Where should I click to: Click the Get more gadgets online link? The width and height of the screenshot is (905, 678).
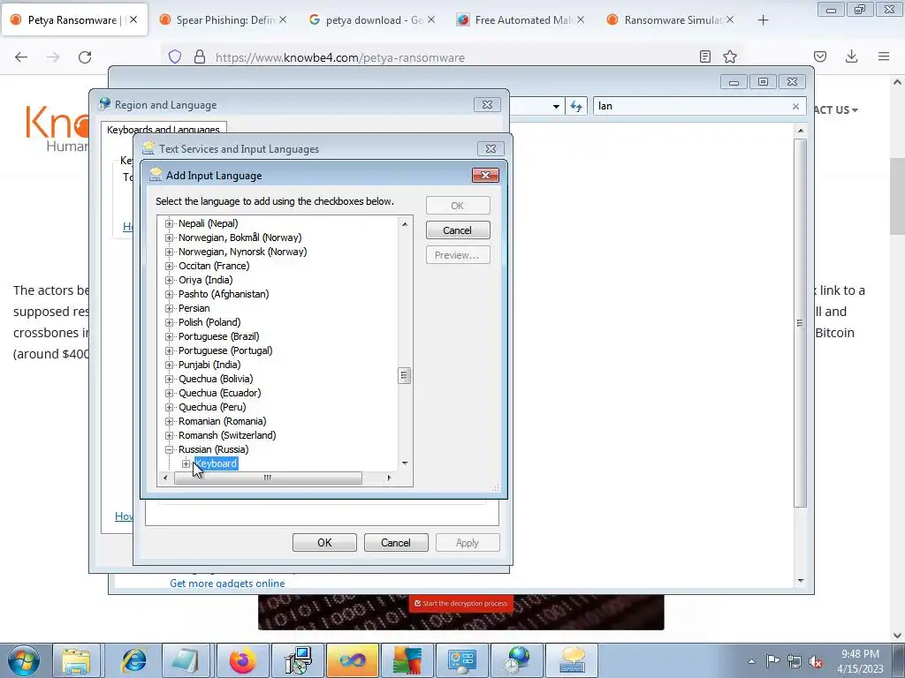pos(227,583)
